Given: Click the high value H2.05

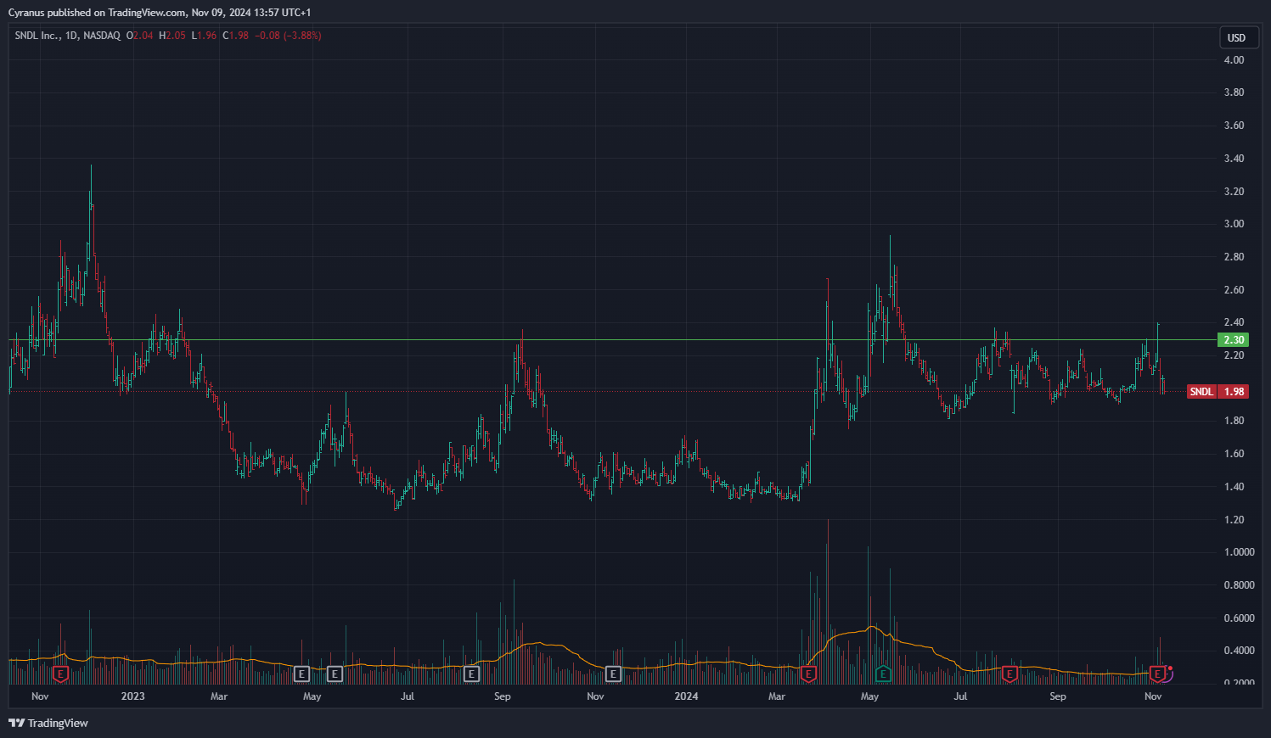Looking at the screenshot, I should (x=172, y=36).
